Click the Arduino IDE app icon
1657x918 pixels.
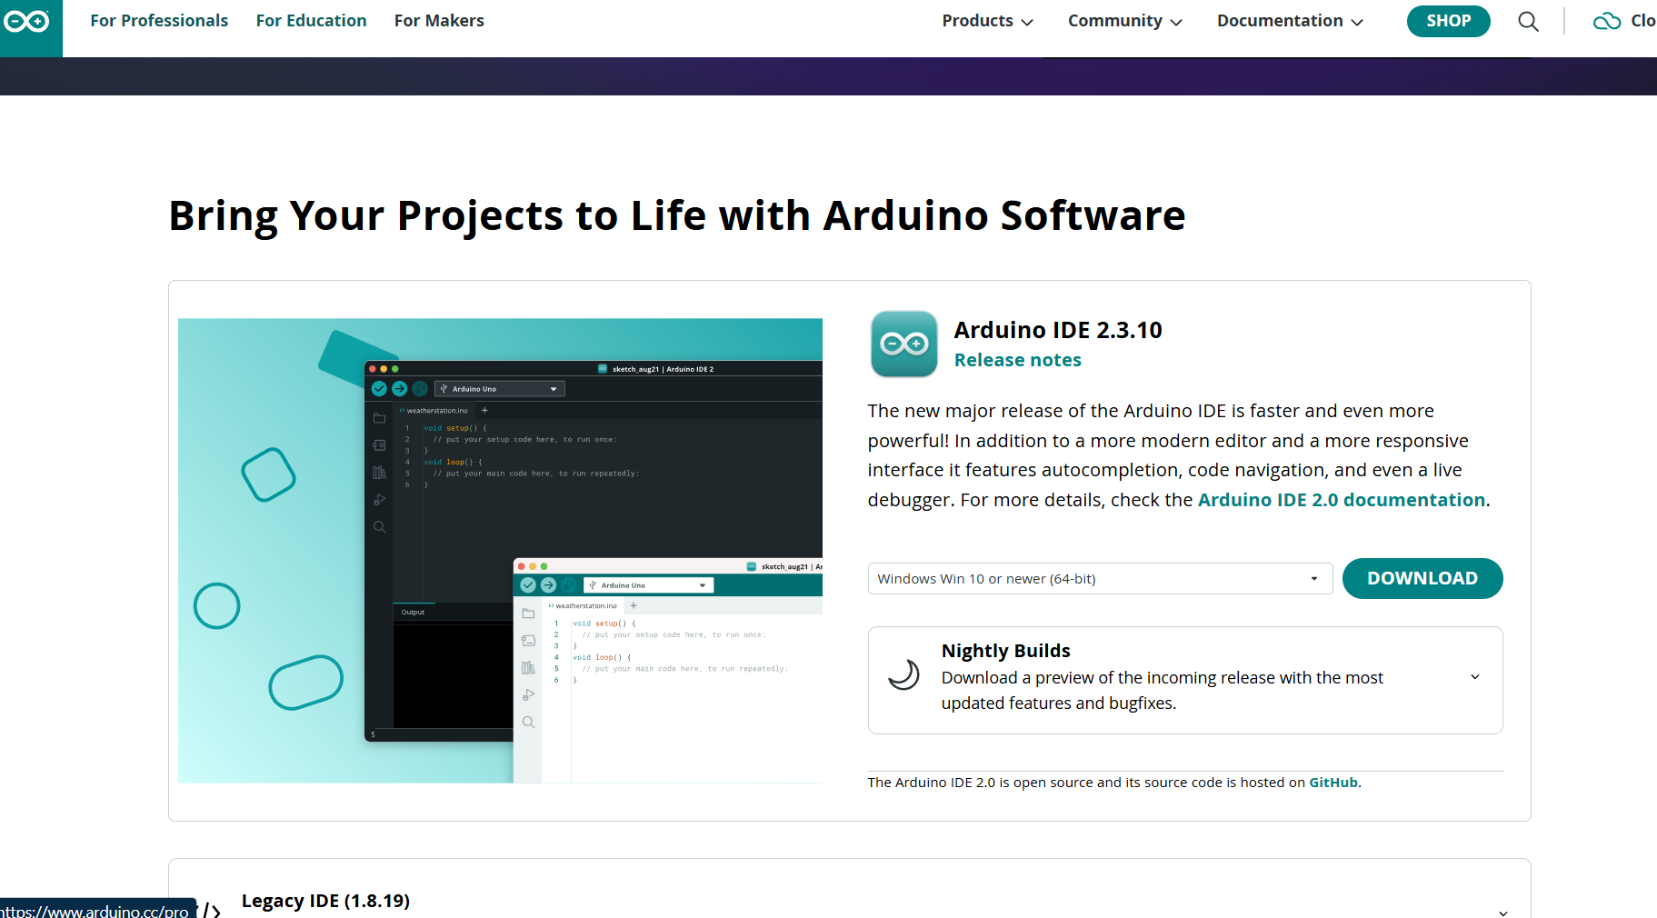pos(903,344)
